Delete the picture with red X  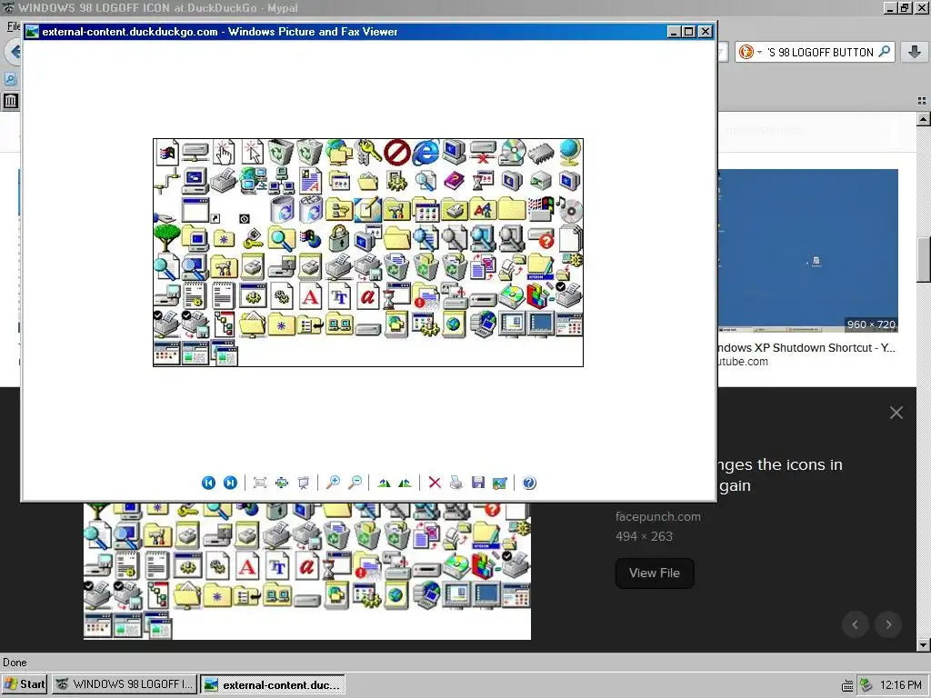tap(435, 483)
